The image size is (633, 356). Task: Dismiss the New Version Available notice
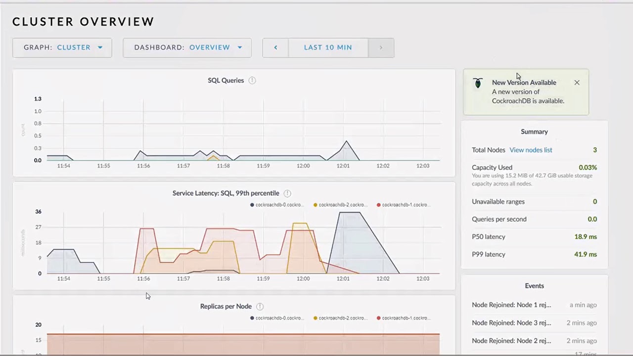[x=577, y=83]
